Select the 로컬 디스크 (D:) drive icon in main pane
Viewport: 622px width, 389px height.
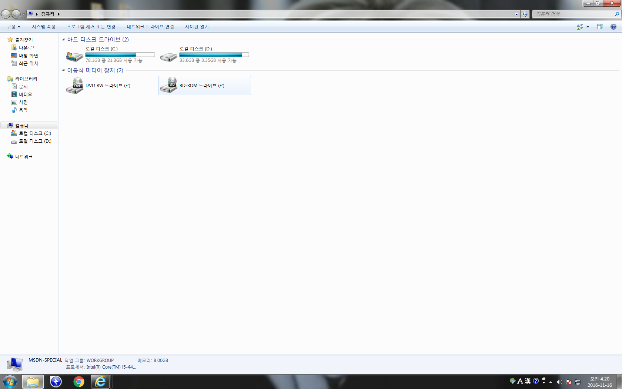coord(168,56)
